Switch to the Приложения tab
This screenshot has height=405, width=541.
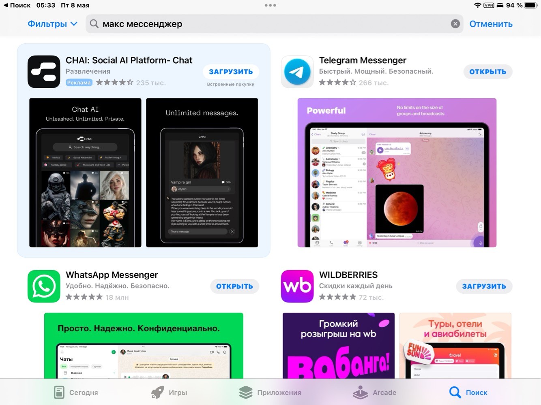click(270, 392)
